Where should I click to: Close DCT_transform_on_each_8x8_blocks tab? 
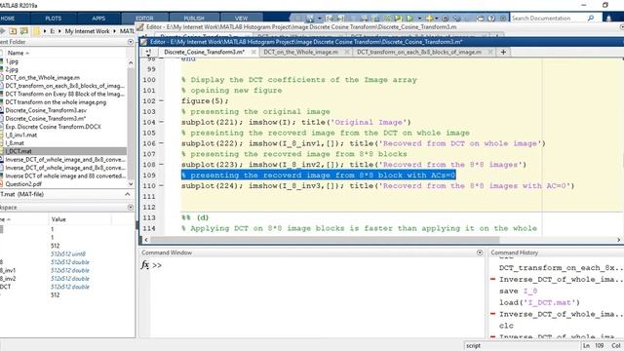(490, 52)
